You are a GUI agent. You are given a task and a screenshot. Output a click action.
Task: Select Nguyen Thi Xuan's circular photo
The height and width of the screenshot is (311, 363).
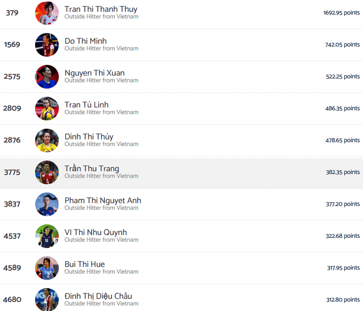pyautogui.click(x=47, y=77)
